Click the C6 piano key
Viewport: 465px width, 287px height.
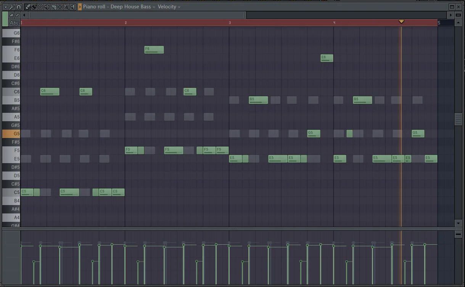[11, 92]
